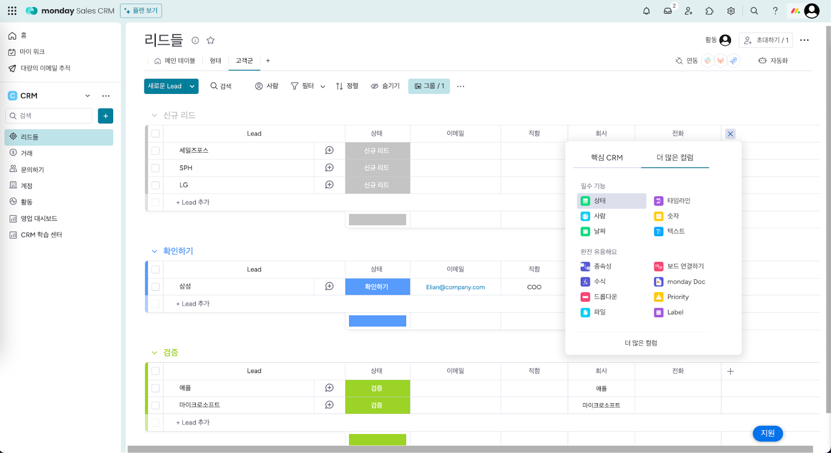The height and width of the screenshot is (453, 831).
Task: Switch to the 메인 테이블 view tab
Action: [x=175, y=61]
